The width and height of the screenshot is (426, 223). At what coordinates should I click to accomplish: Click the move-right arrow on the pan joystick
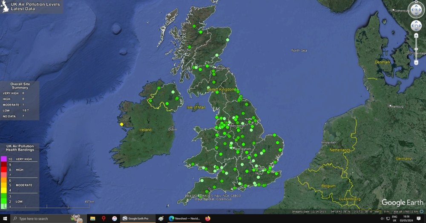pyautogui.click(x=420, y=26)
